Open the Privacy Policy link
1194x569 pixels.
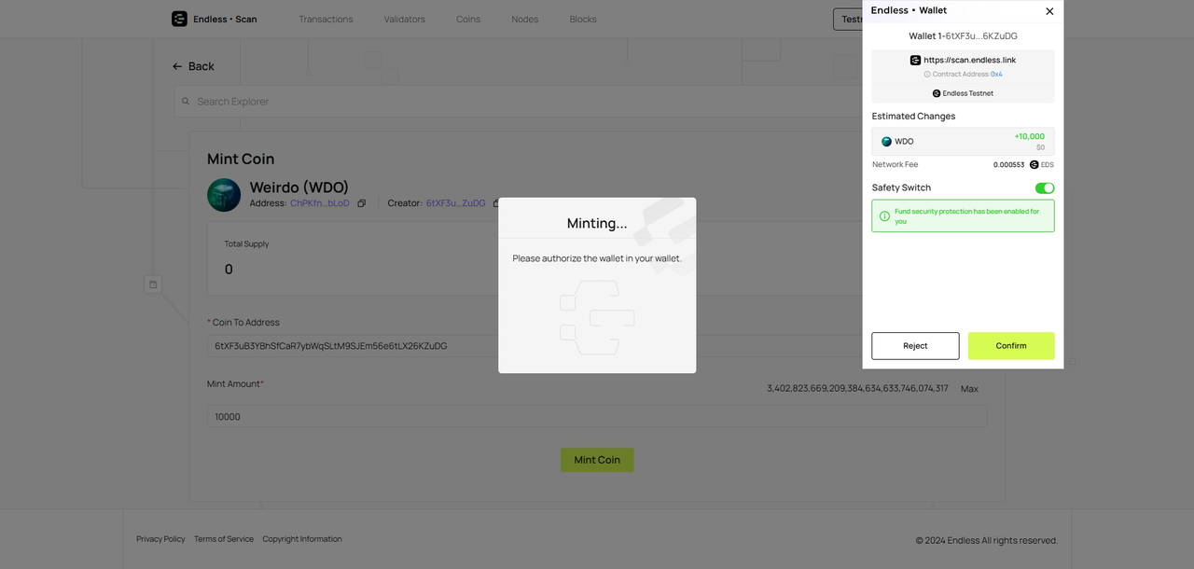(x=160, y=539)
